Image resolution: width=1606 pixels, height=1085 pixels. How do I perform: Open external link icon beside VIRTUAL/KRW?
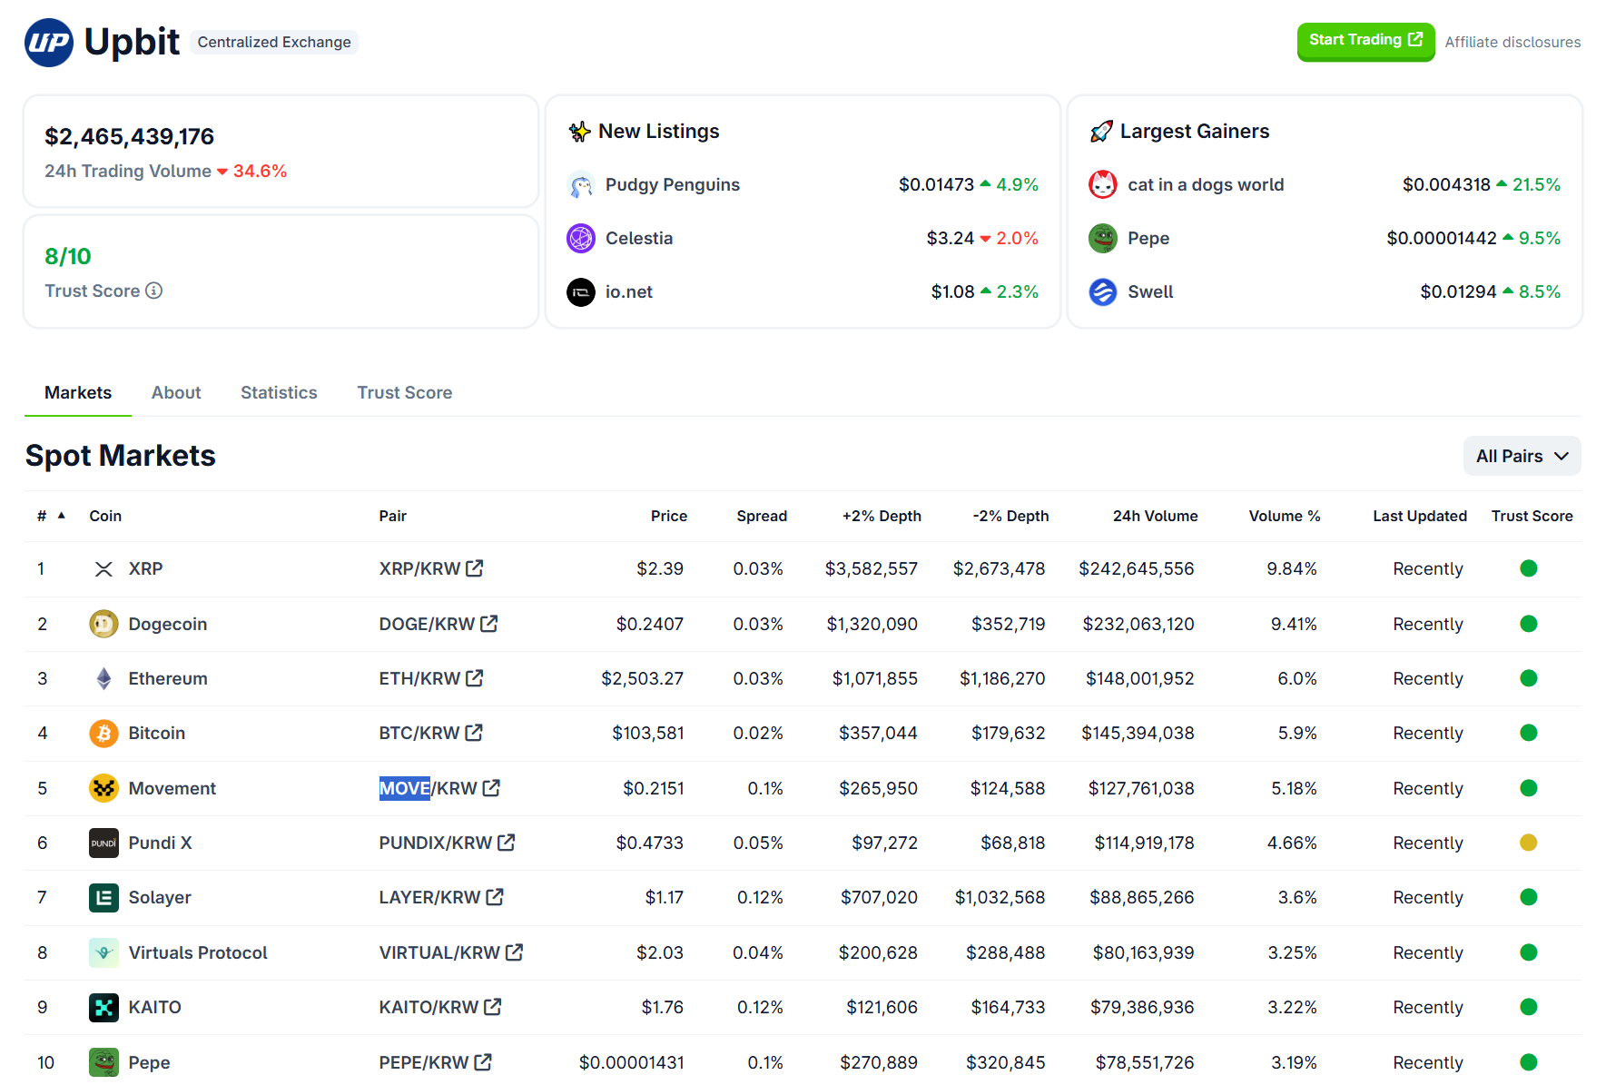point(514,952)
